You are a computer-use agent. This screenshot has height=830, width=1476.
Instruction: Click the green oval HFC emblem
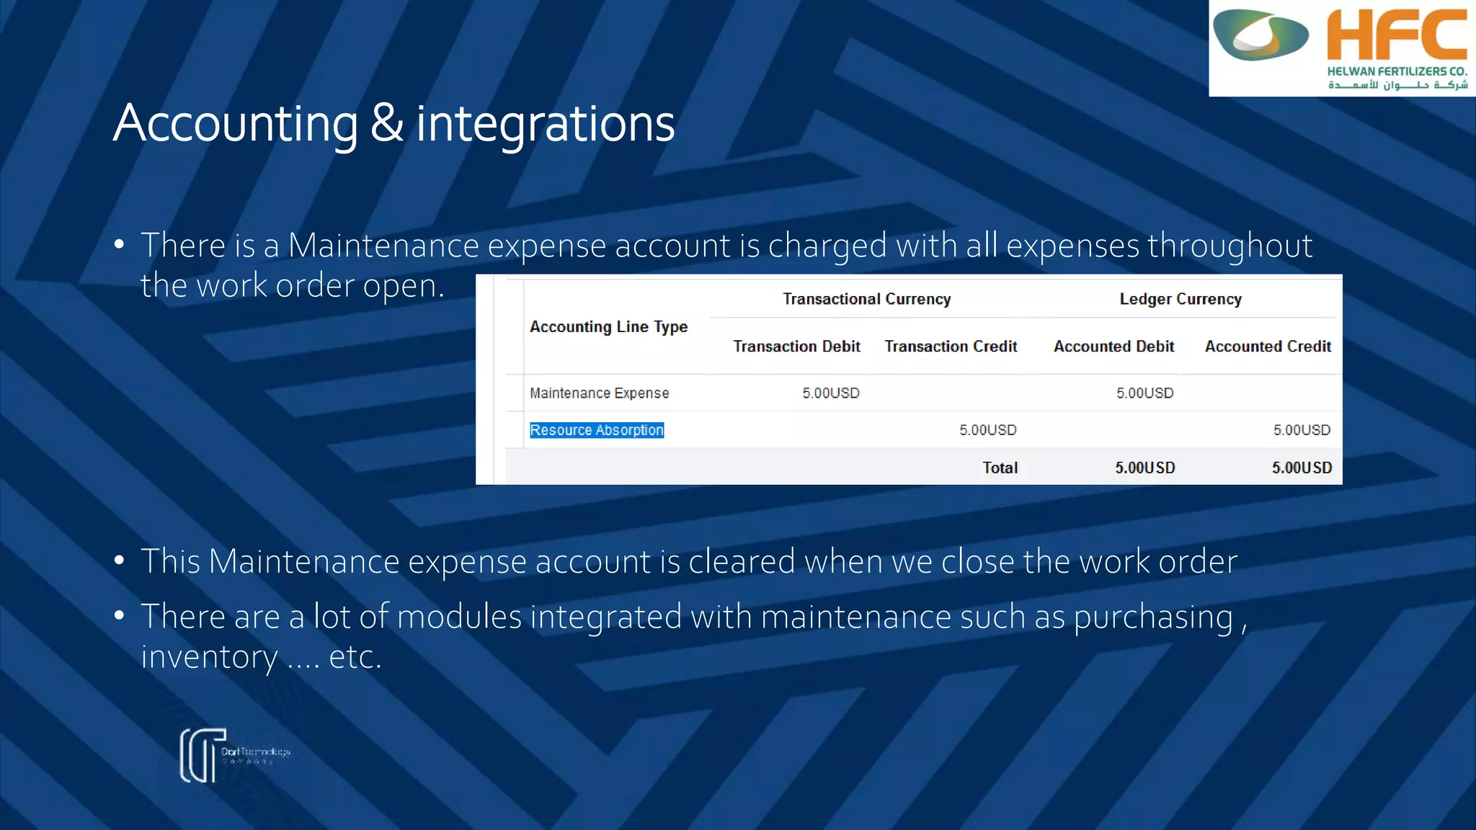[1260, 35]
